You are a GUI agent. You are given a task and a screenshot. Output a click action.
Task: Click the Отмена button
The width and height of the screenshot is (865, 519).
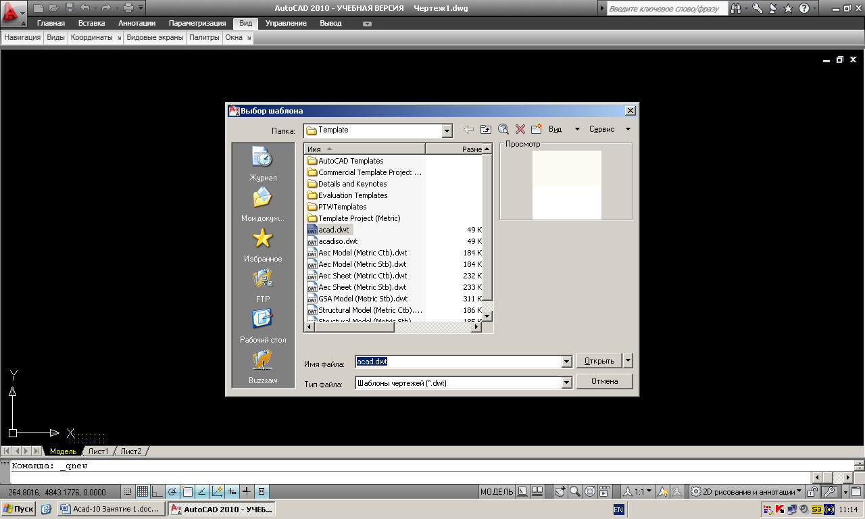point(604,381)
